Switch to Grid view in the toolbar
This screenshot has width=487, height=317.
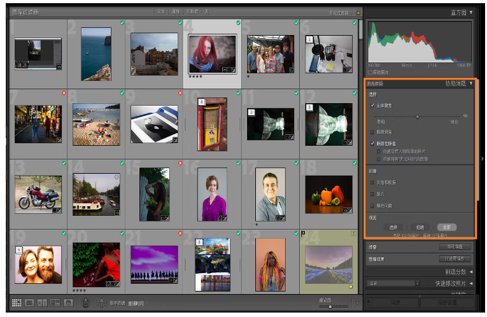17,303
